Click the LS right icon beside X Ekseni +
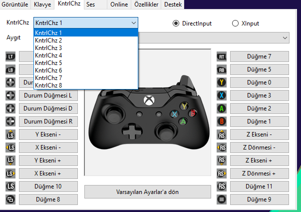 pyautogui.click(x=10, y=173)
